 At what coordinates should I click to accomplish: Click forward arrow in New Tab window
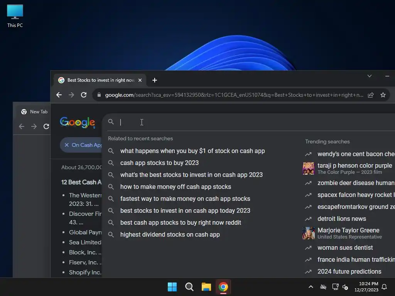(34, 126)
